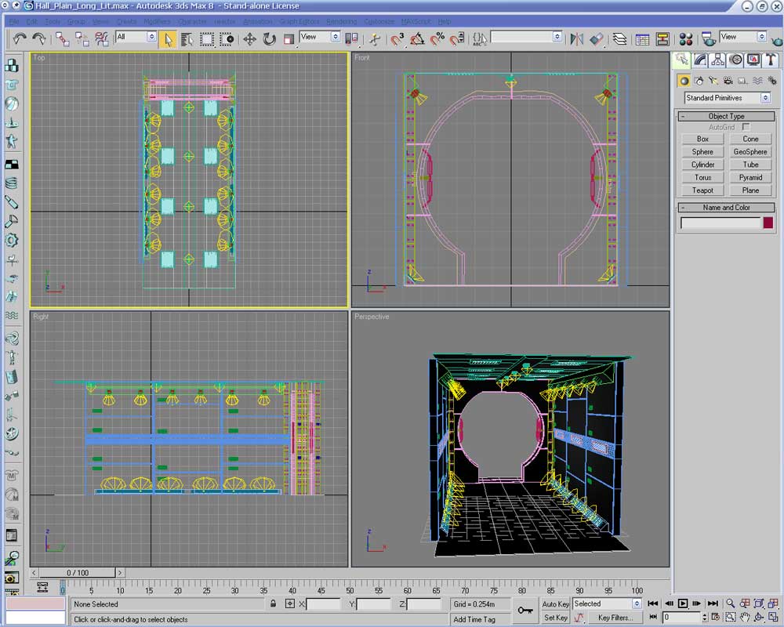Click the Play Animation button
784x627 pixels.
click(x=682, y=603)
